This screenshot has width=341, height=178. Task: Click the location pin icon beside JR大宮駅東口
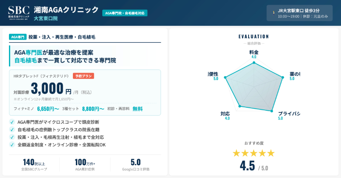pyautogui.click(x=274, y=13)
